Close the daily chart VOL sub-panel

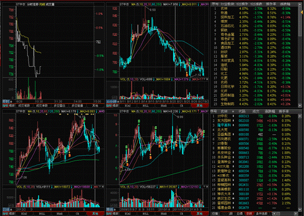click(x=103, y=186)
